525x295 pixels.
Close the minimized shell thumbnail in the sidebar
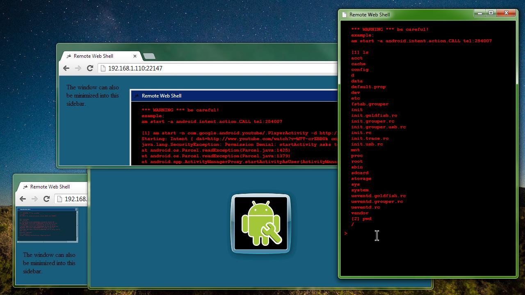[76, 209]
